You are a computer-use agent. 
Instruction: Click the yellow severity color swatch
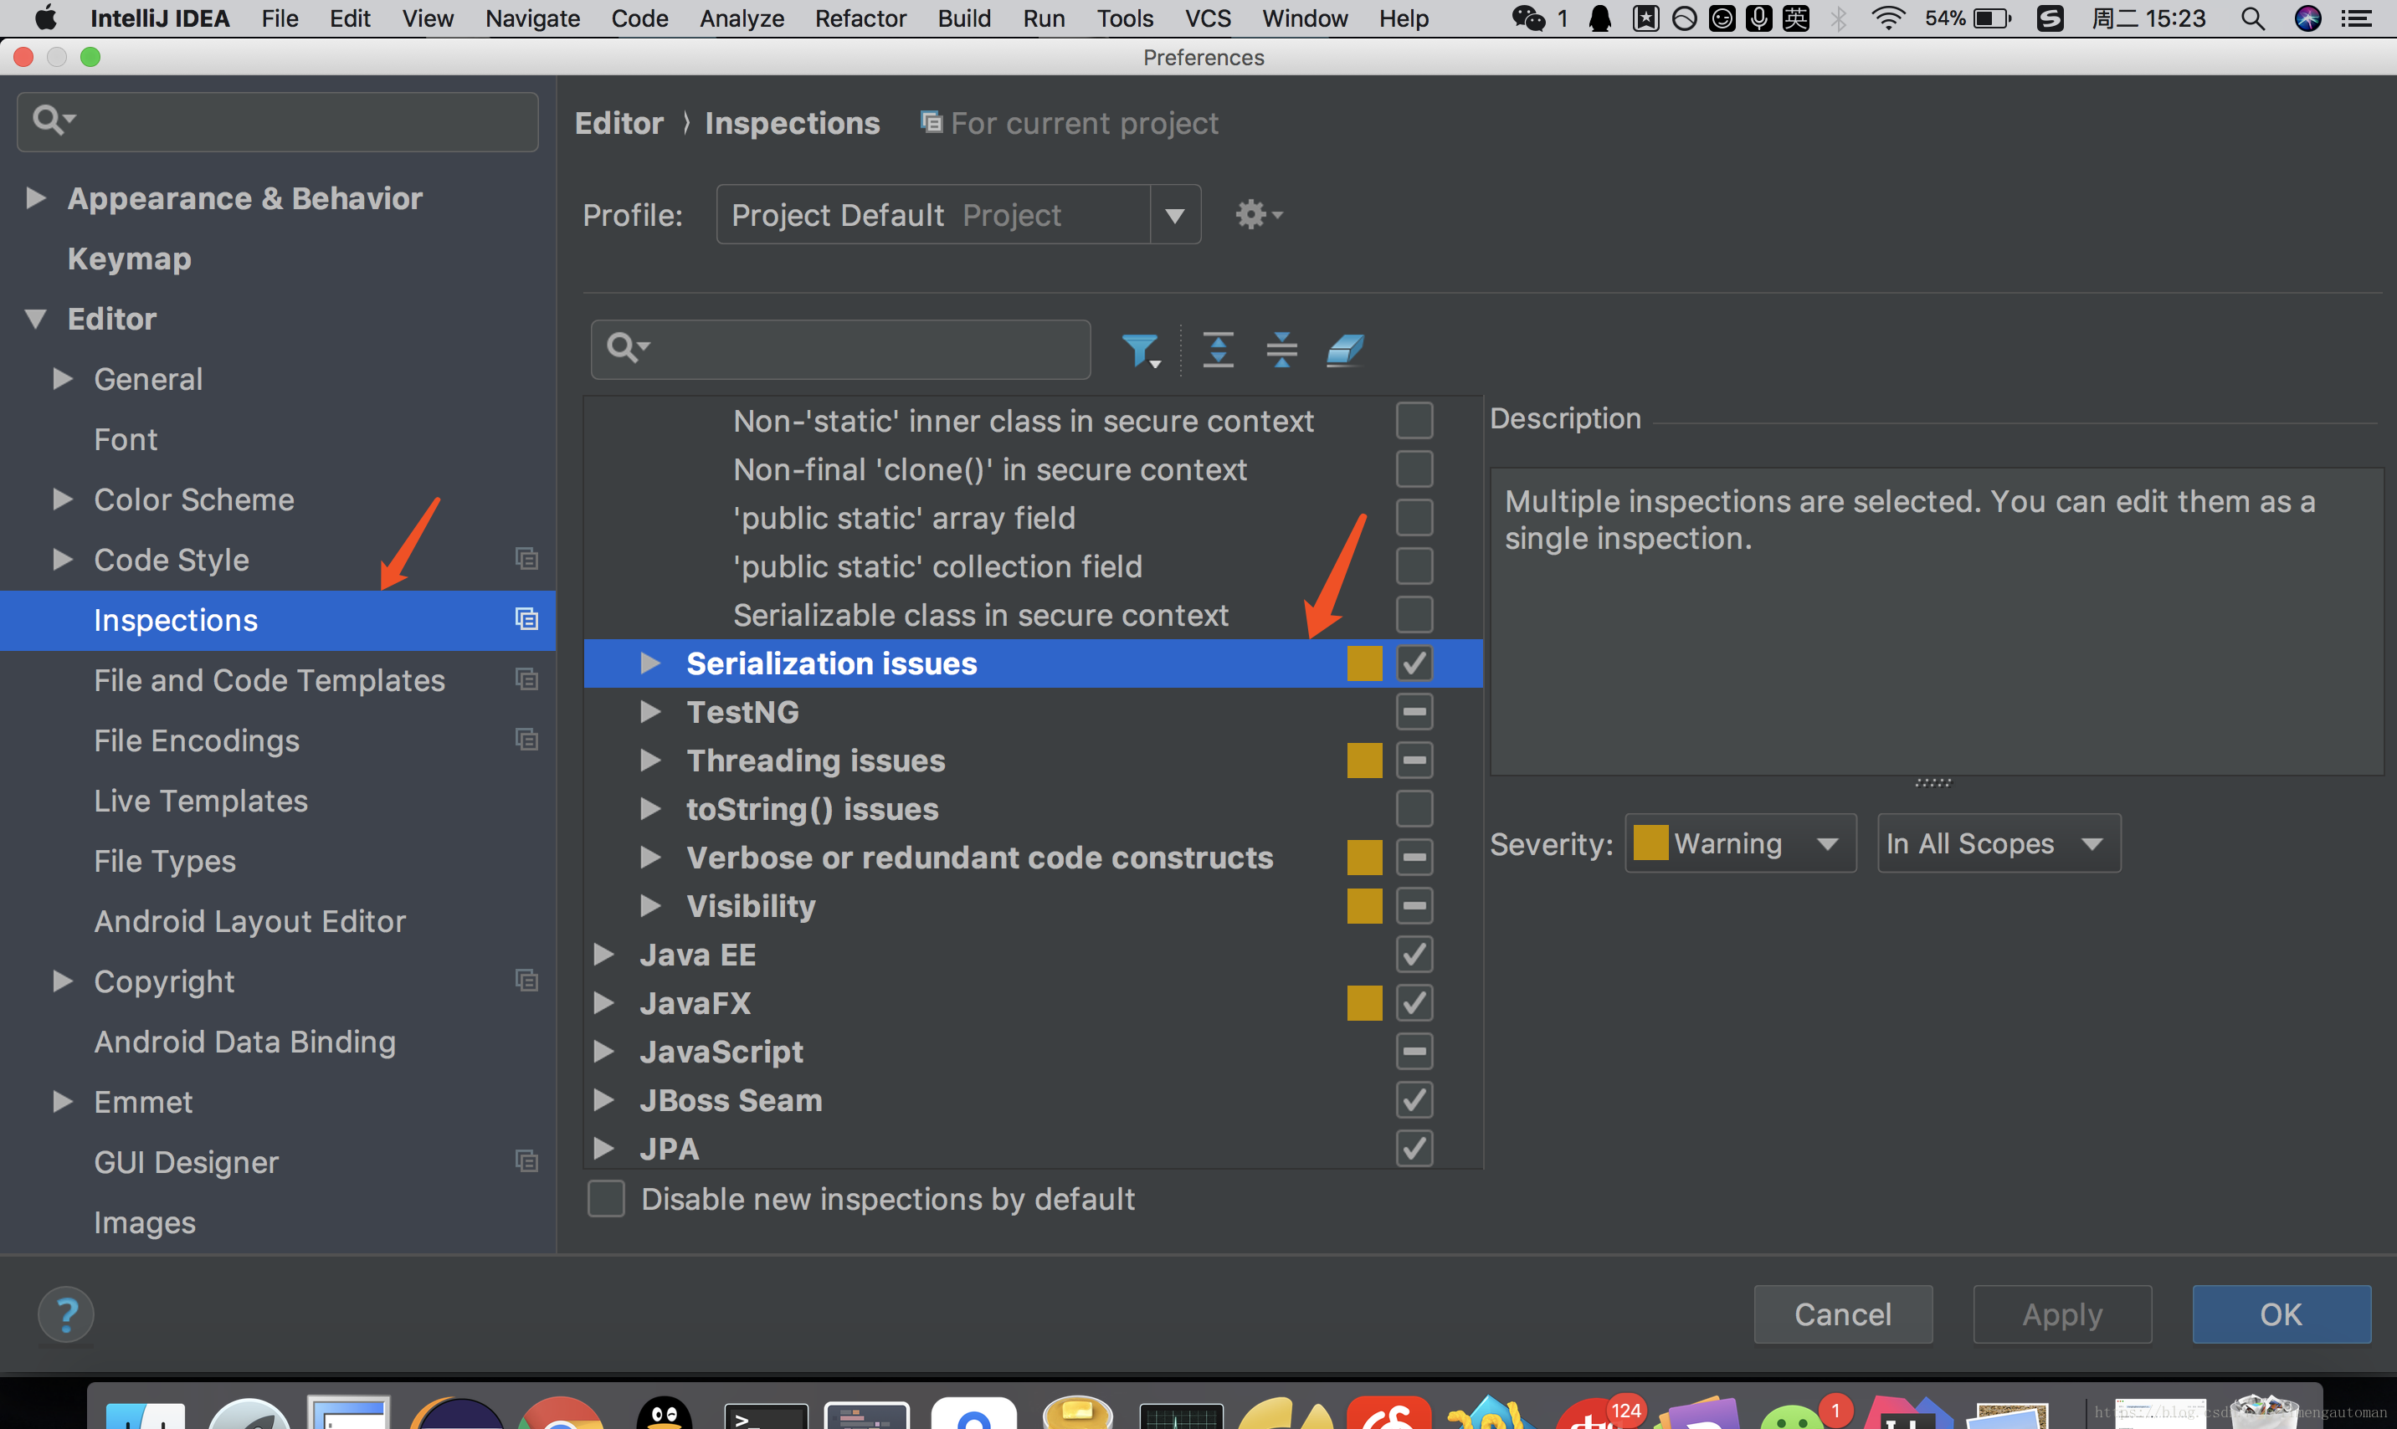click(x=1650, y=843)
